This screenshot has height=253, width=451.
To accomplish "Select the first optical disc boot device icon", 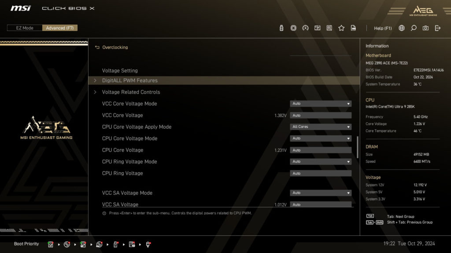I will pyautogui.click(x=67, y=244).
